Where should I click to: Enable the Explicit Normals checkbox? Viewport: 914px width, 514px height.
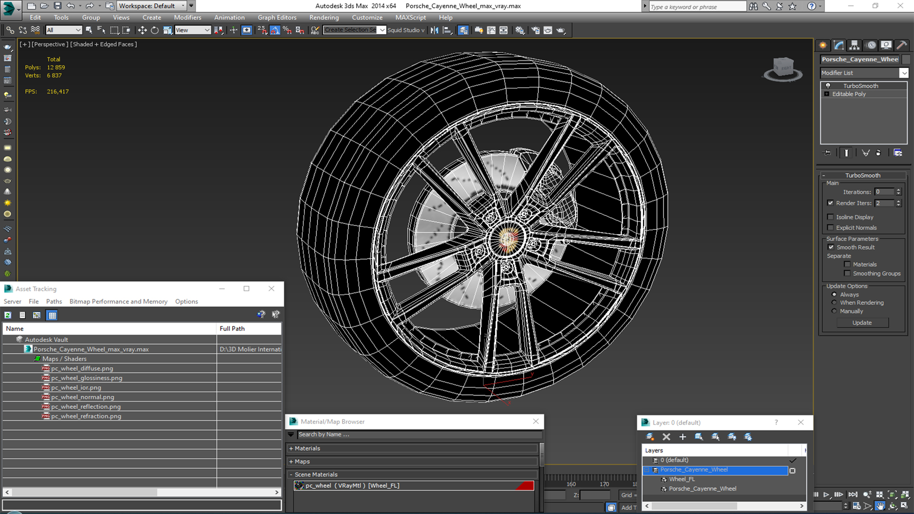tap(831, 227)
